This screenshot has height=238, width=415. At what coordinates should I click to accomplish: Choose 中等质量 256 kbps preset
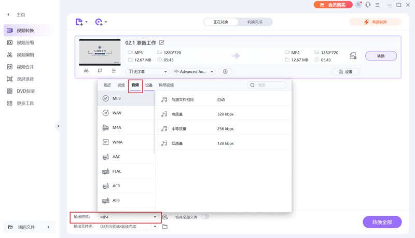click(224, 129)
